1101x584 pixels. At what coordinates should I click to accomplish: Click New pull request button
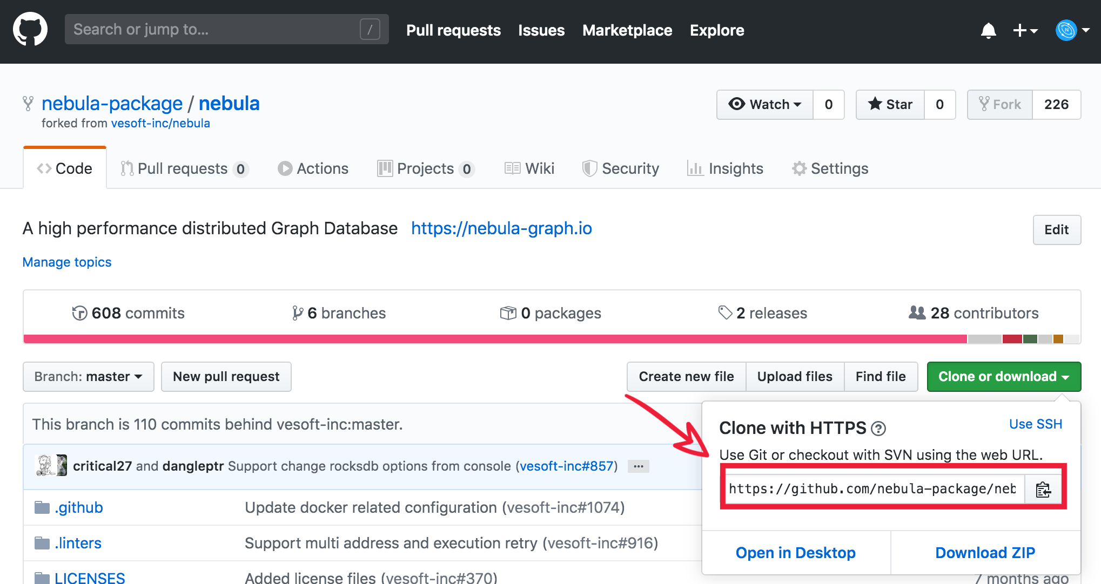pos(226,377)
